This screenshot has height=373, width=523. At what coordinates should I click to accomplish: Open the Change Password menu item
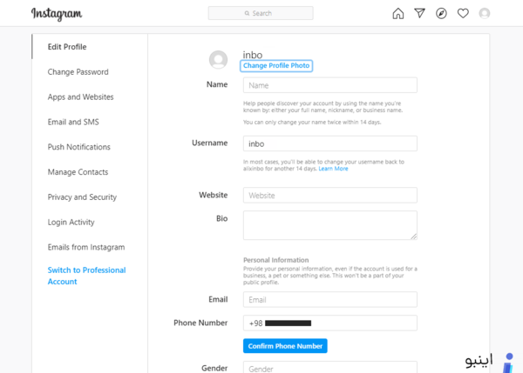coord(78,72)
